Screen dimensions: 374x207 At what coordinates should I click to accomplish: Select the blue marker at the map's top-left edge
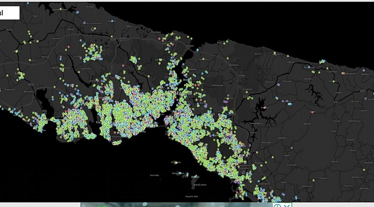(28, 3)
